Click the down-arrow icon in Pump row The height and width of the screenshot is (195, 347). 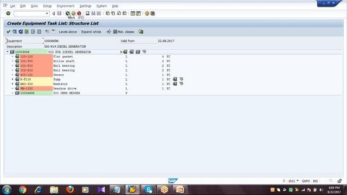[x=181, y=79]
